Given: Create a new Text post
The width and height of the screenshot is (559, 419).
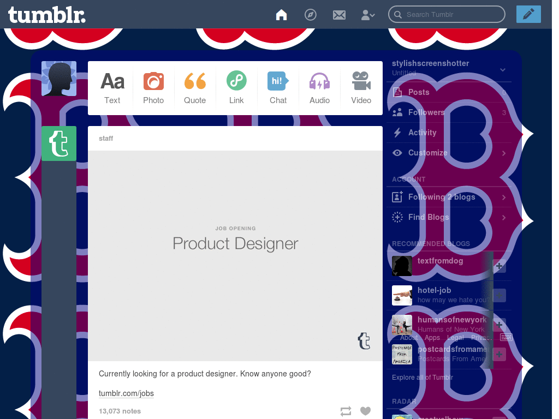Looking at the screenshot, I should click(x=112, y=88).
